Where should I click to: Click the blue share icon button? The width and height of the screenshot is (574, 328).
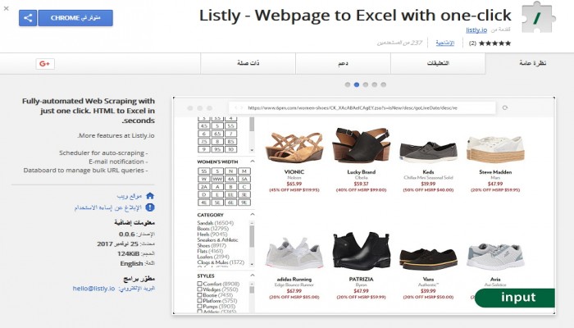[x=27, y=17]
